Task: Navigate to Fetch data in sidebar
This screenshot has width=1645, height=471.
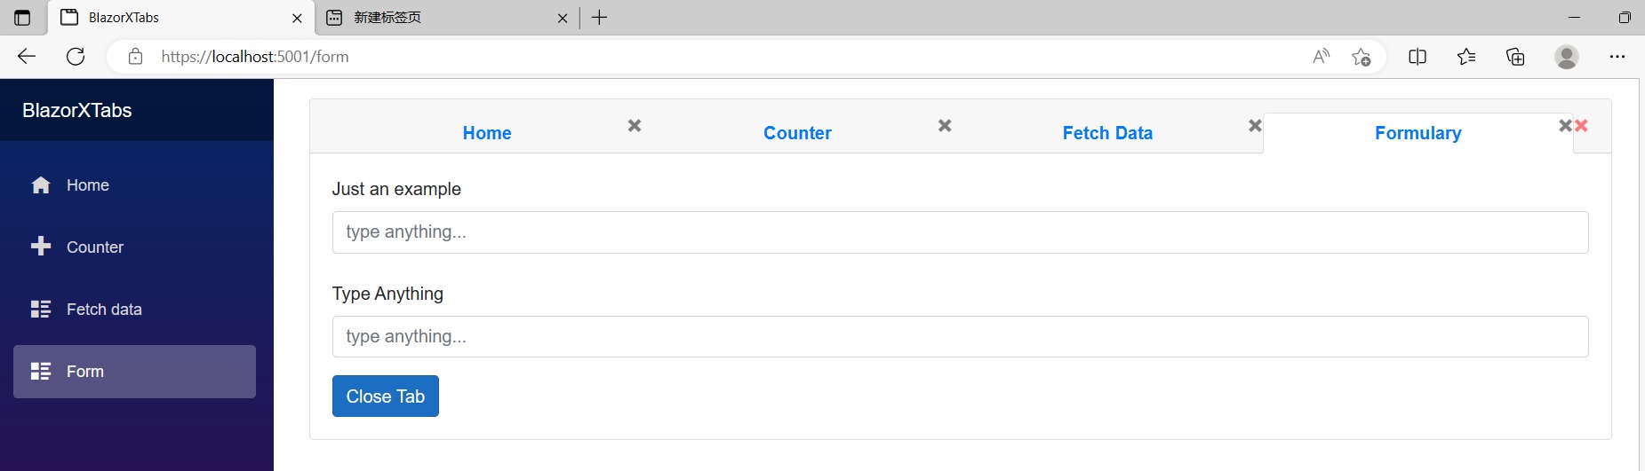Action: (x=103, y=310)
